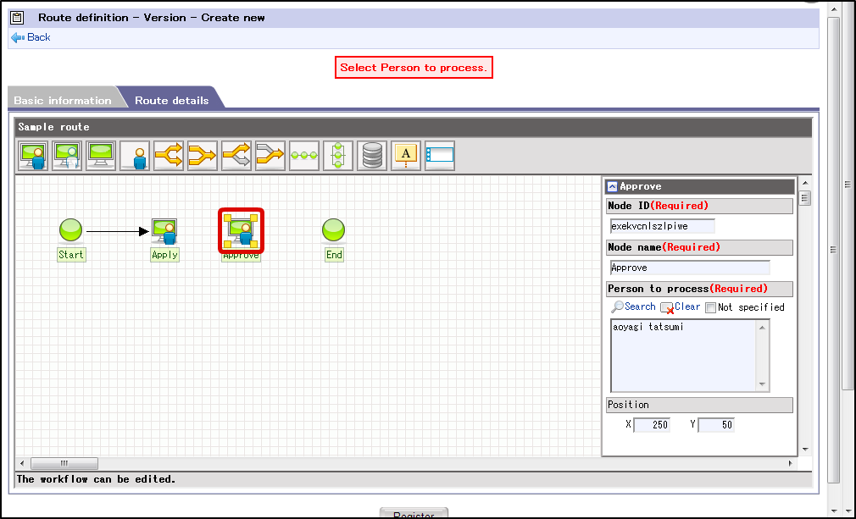Viewport: 856px width, 519px height.
Task: Click the Start node label
Action: pos(71,255)
